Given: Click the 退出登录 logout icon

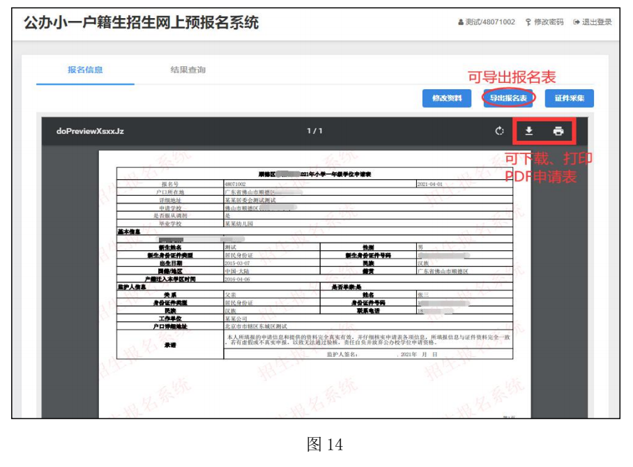Looking at the screenshot, I should (x=576, y=22).
